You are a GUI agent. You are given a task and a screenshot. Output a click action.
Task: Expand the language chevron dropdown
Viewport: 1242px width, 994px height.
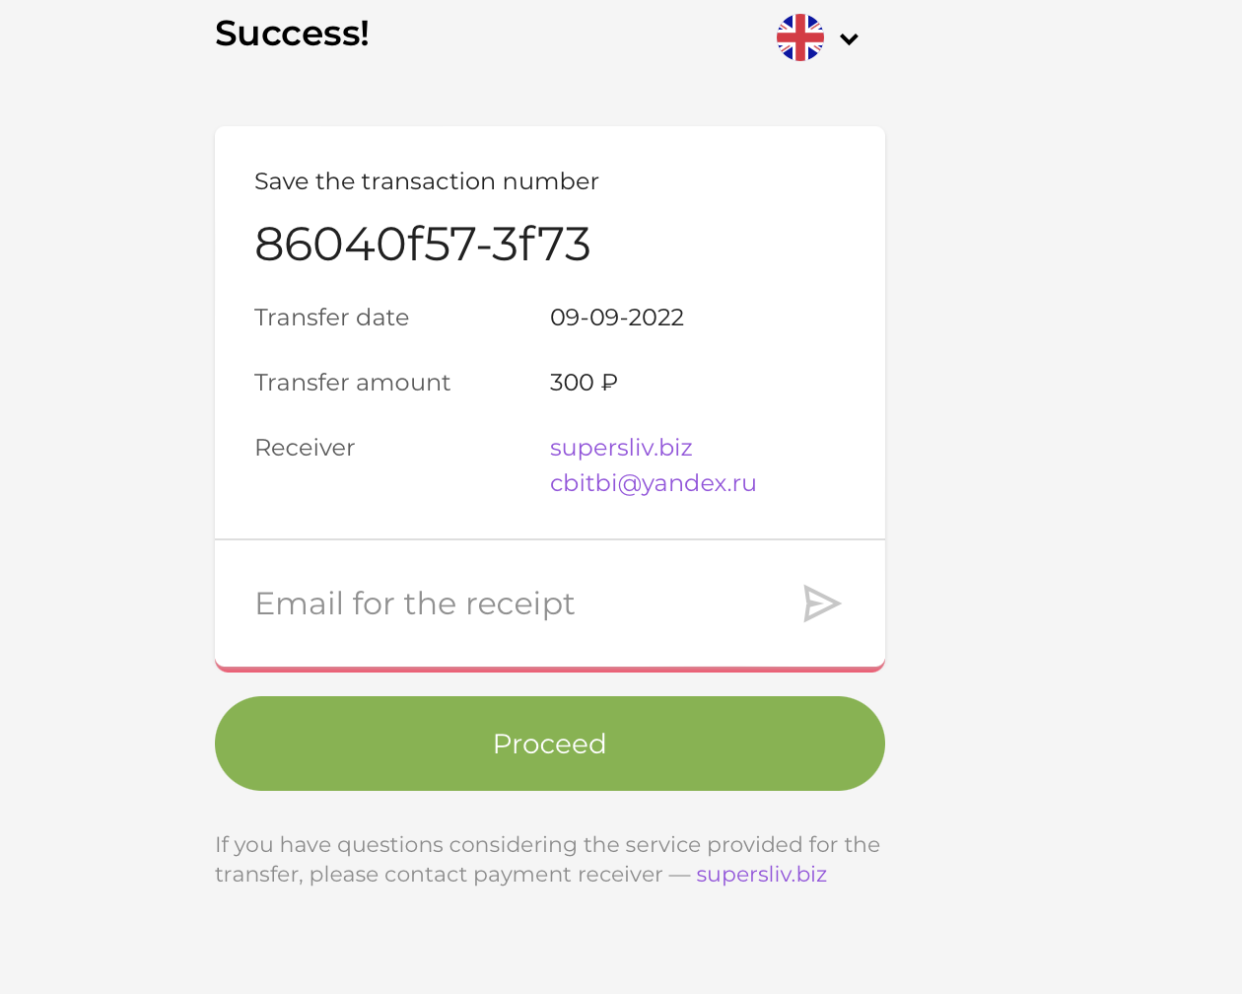tap(850, 39)
